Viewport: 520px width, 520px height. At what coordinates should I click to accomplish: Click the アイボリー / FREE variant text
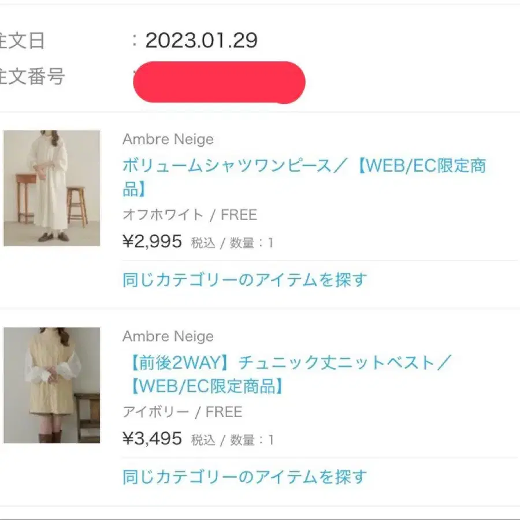pyautogui.click(x=182, y=412)
